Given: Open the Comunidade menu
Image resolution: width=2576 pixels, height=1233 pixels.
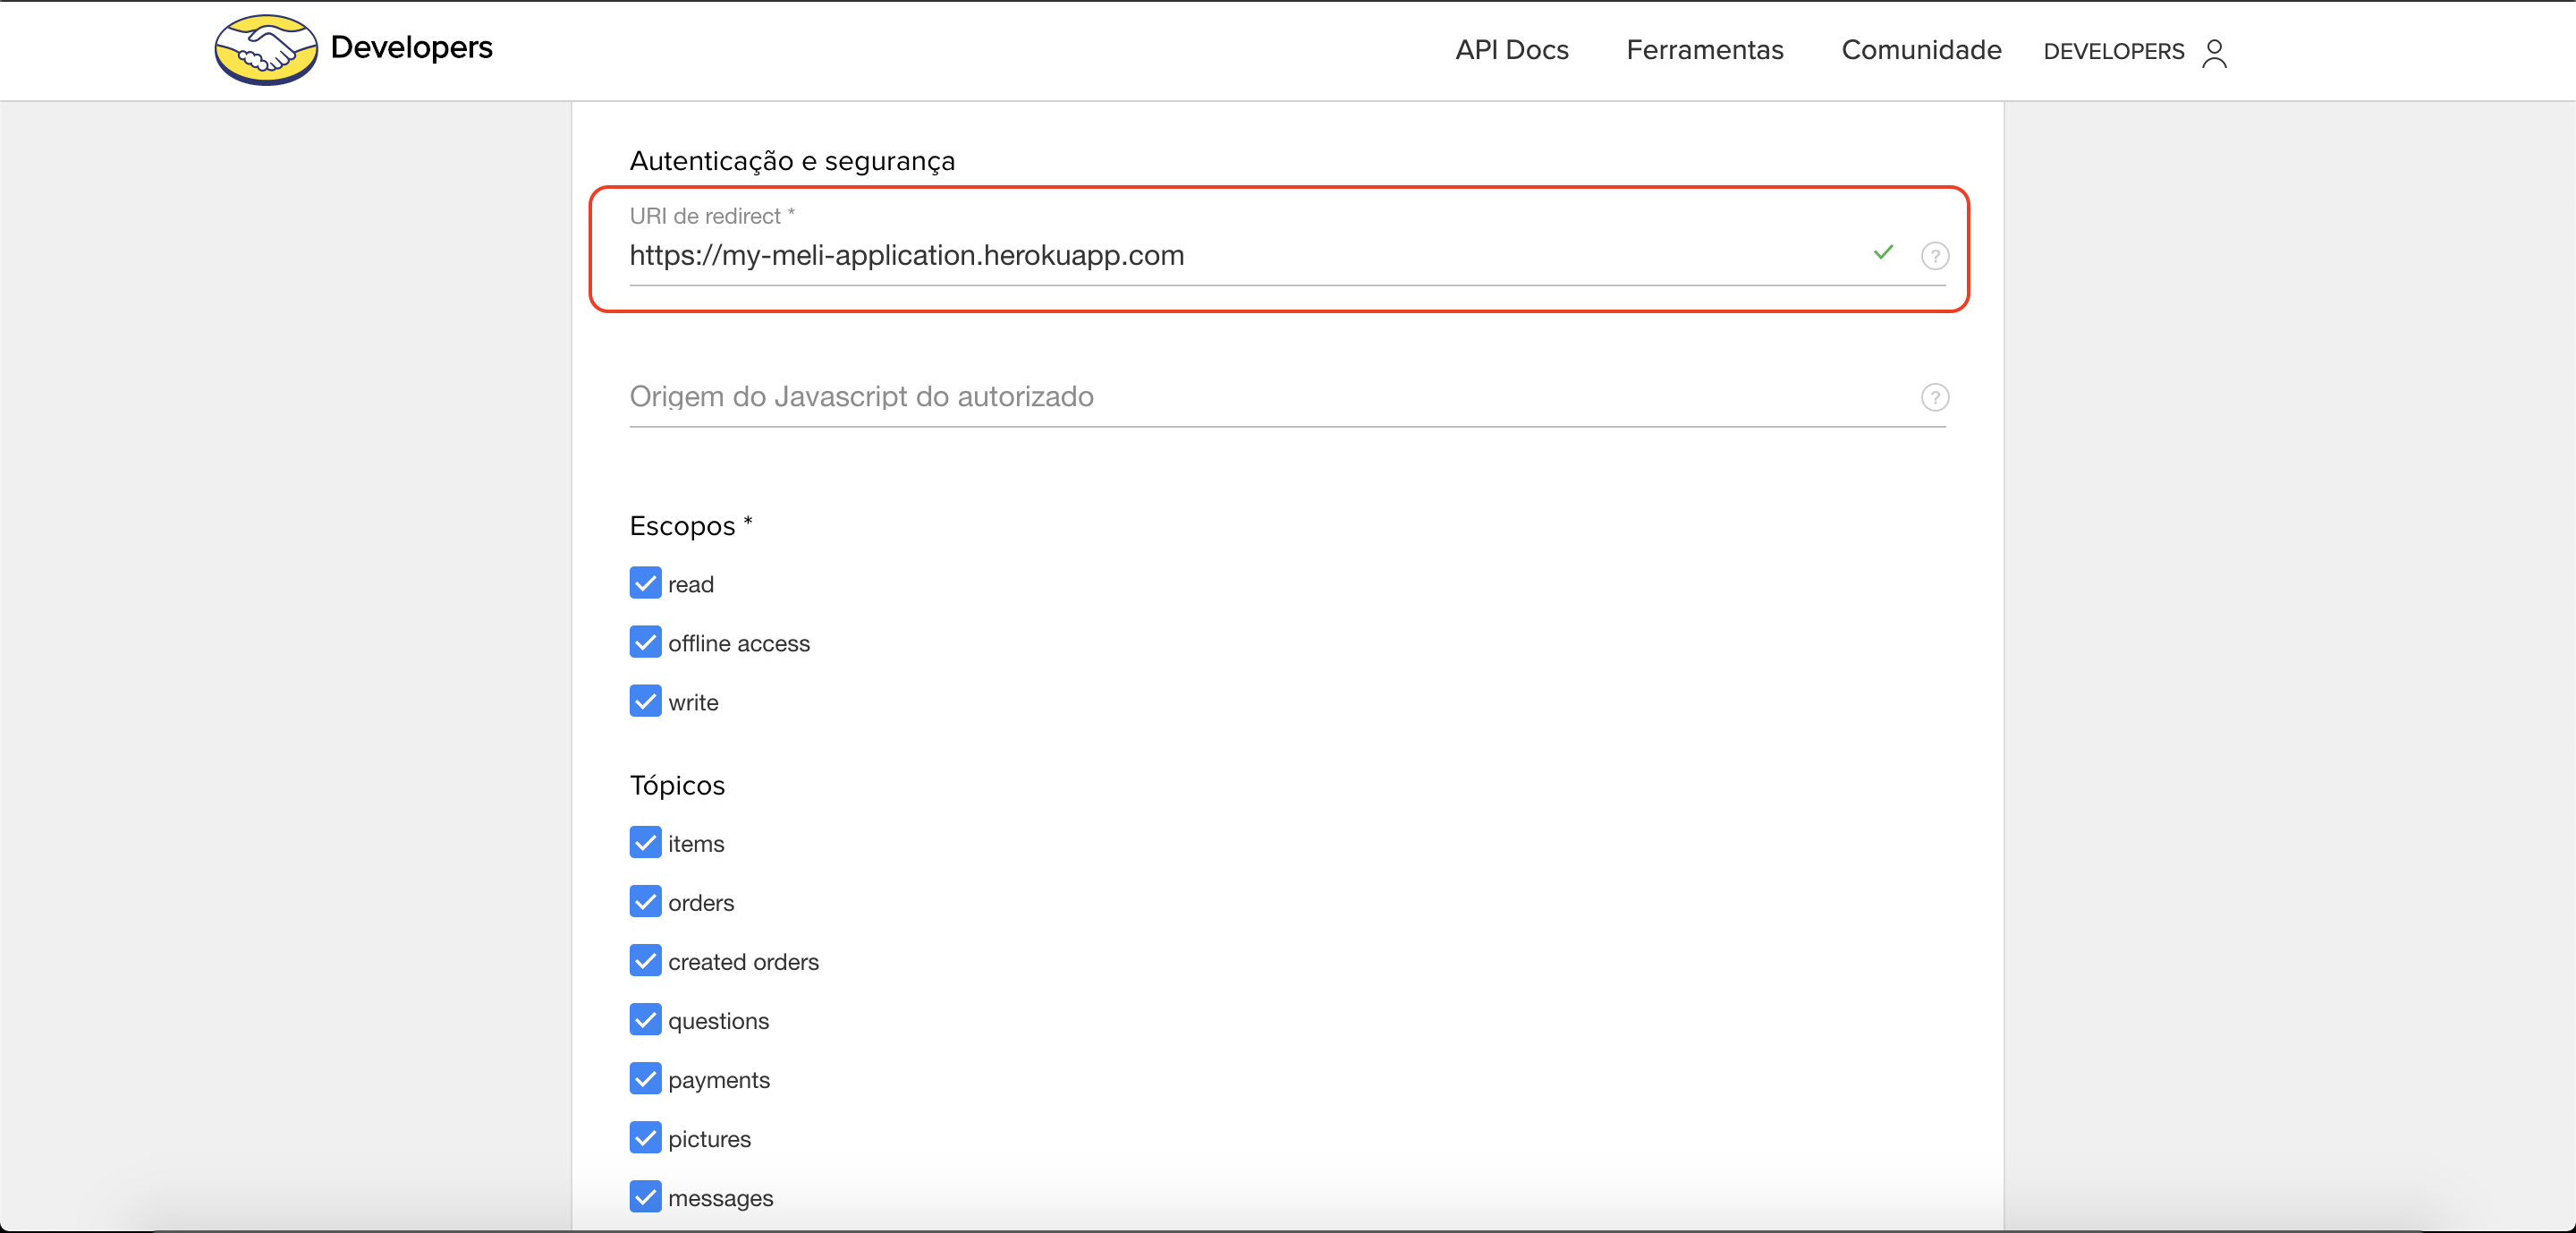Looking at the screenshot, I should tap(1920, 50).
